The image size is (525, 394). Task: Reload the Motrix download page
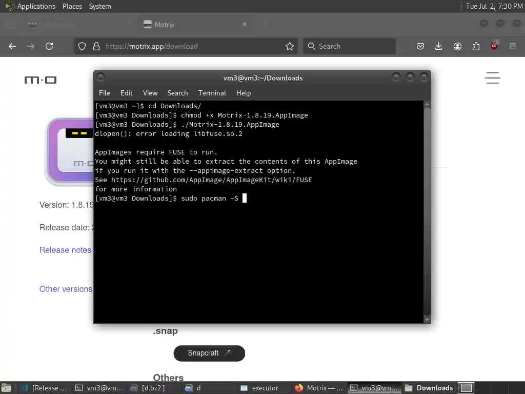click(x=49, y=46)
